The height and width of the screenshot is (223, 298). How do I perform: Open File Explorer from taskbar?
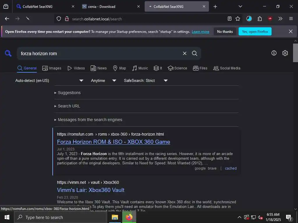pyautogui.click(x=115, y=217)
